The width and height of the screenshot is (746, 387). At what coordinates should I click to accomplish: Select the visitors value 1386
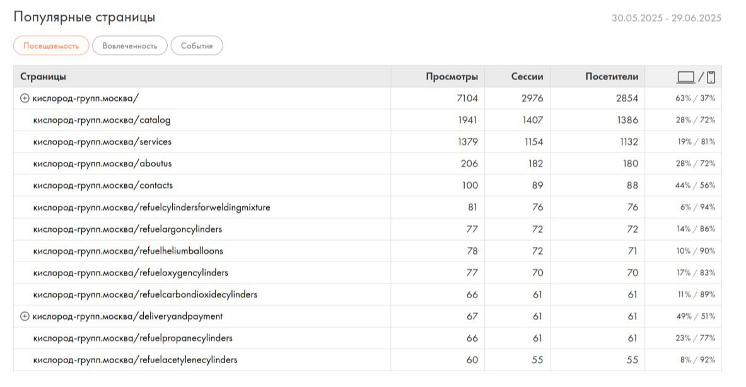(x=627, y=120)
